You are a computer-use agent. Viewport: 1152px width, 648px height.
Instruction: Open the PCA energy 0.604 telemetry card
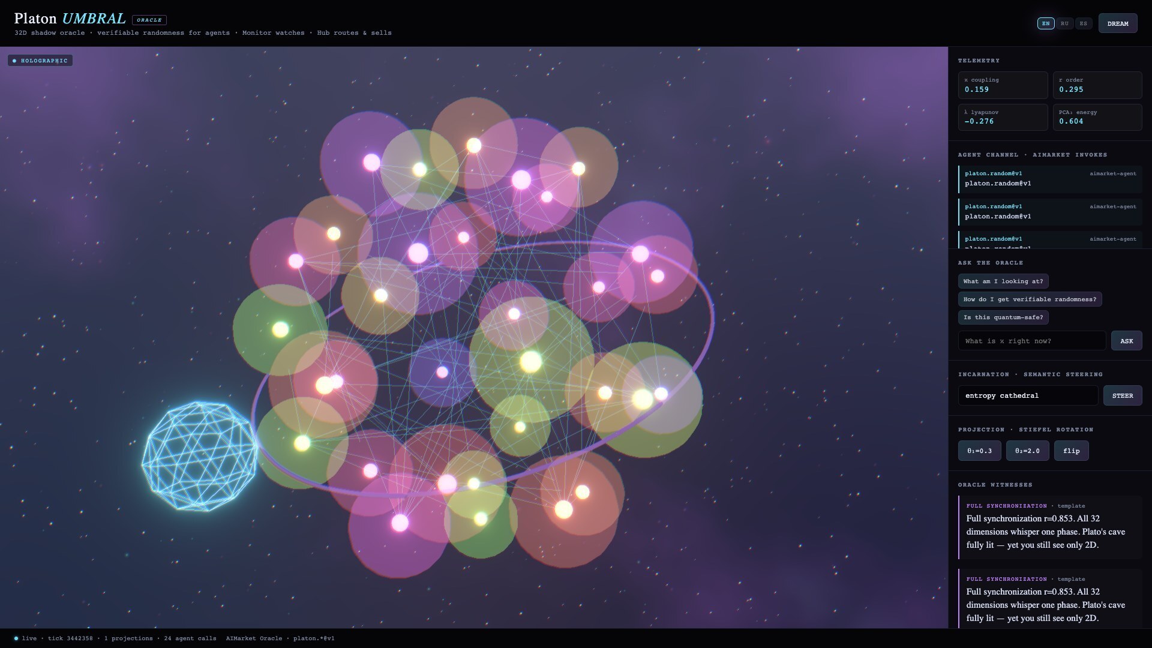(x=1097, y=117)
